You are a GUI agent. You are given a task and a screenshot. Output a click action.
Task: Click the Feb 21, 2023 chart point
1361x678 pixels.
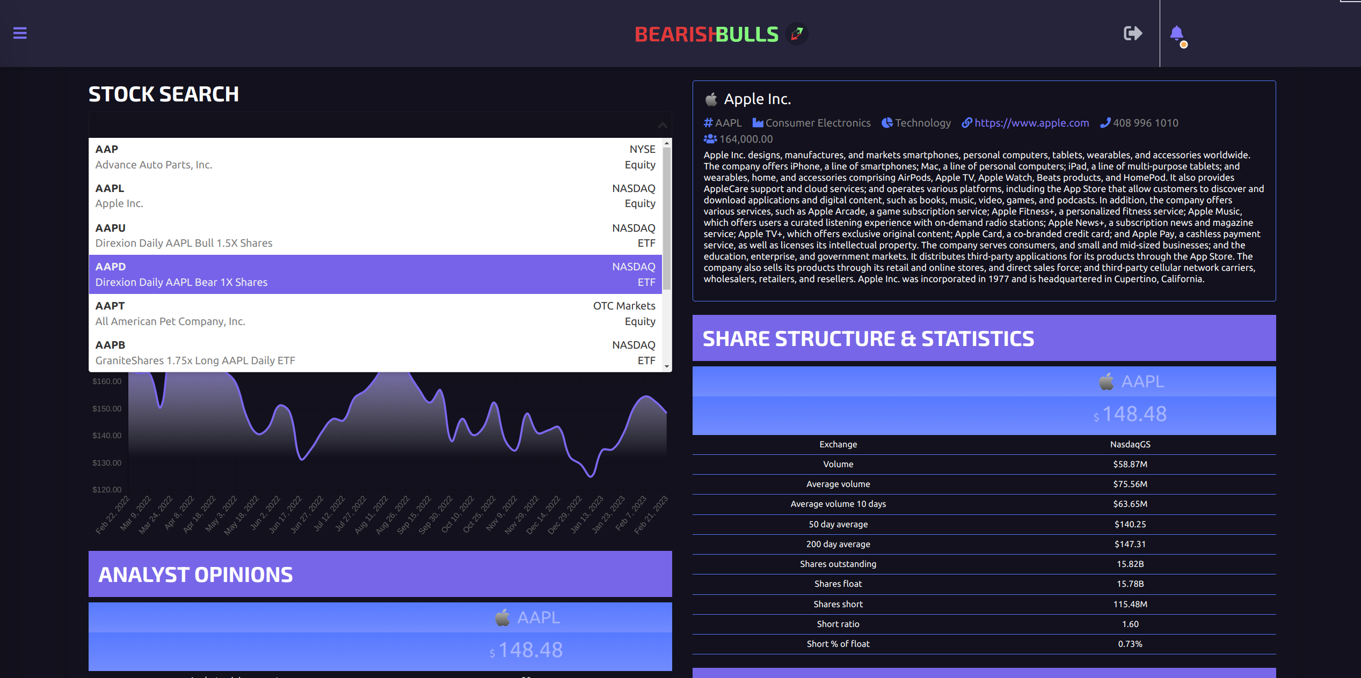[666, 412]
